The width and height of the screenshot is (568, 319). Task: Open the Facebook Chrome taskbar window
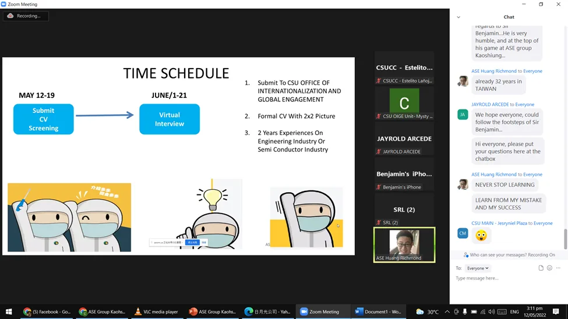pyautogui.click(x=47, y=312)
